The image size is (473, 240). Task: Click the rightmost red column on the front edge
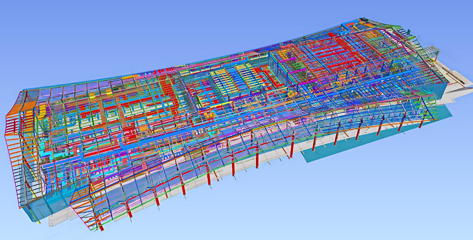click(421, 122)
